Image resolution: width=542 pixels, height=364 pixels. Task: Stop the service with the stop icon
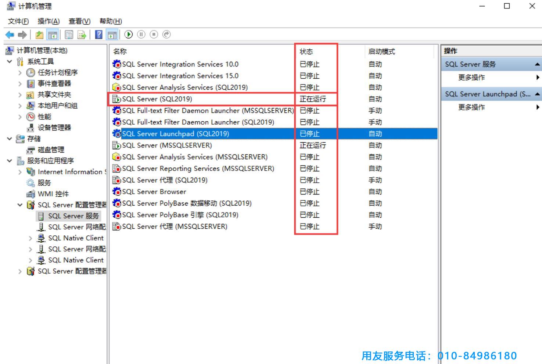(154, 35)
